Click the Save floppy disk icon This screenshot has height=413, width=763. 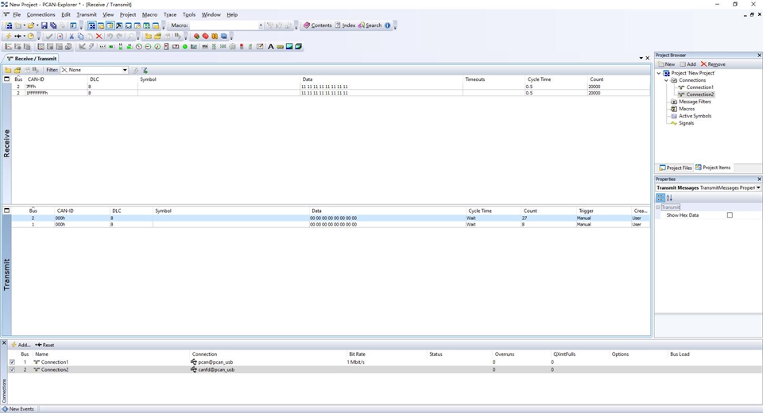(x=44, y=25)
